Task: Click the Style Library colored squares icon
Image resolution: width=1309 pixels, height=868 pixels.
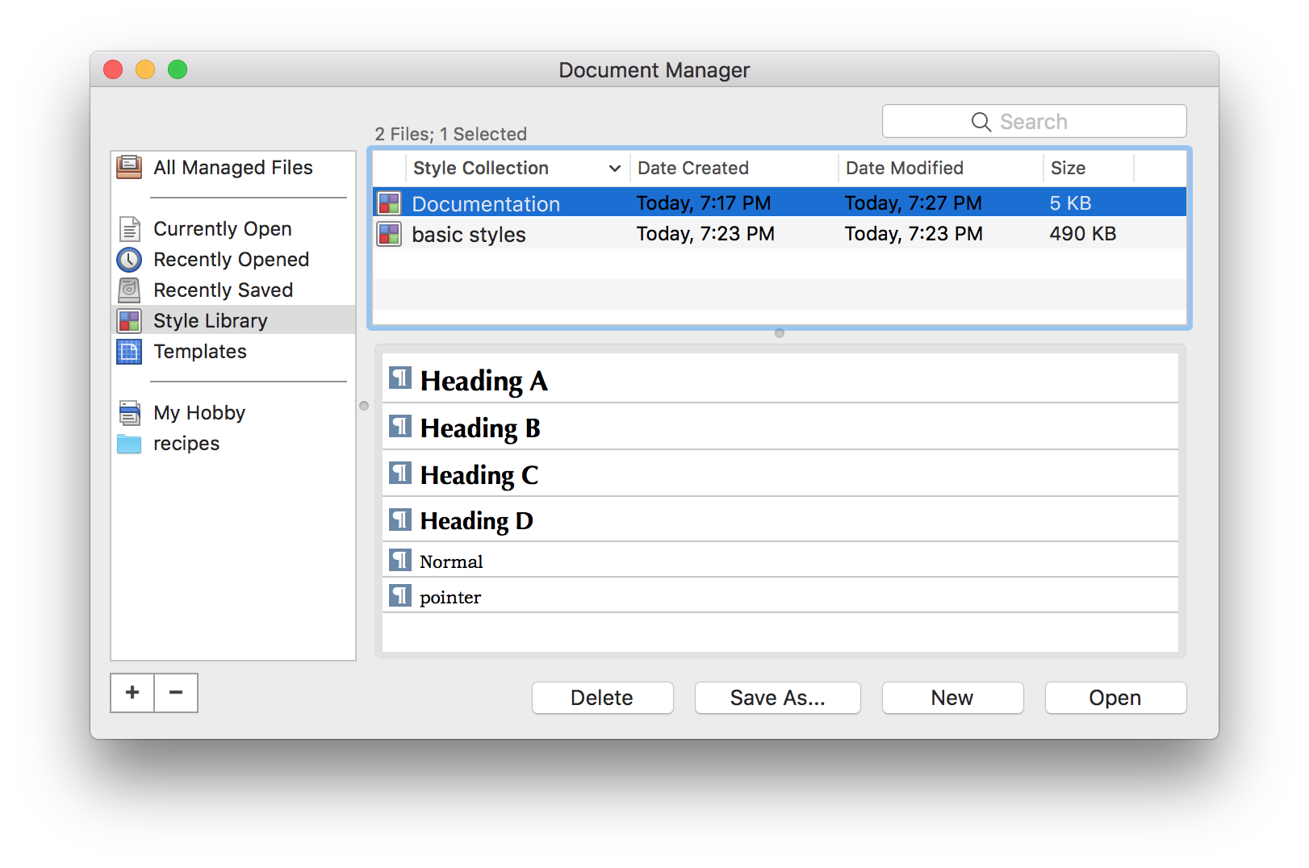Action: 129,321
